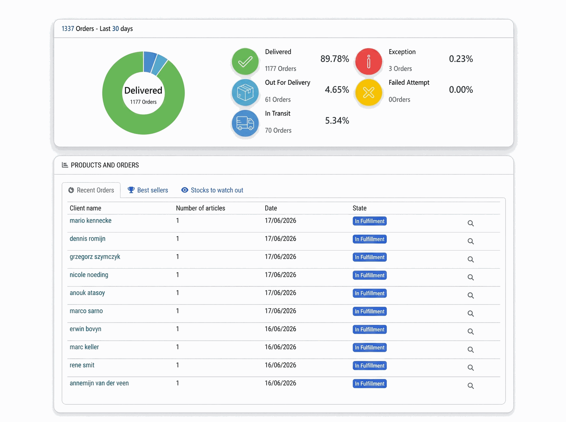This screenshot has width=566, height=422.
Task: Select the Recent Orders tab
Action: pos(91,190)
